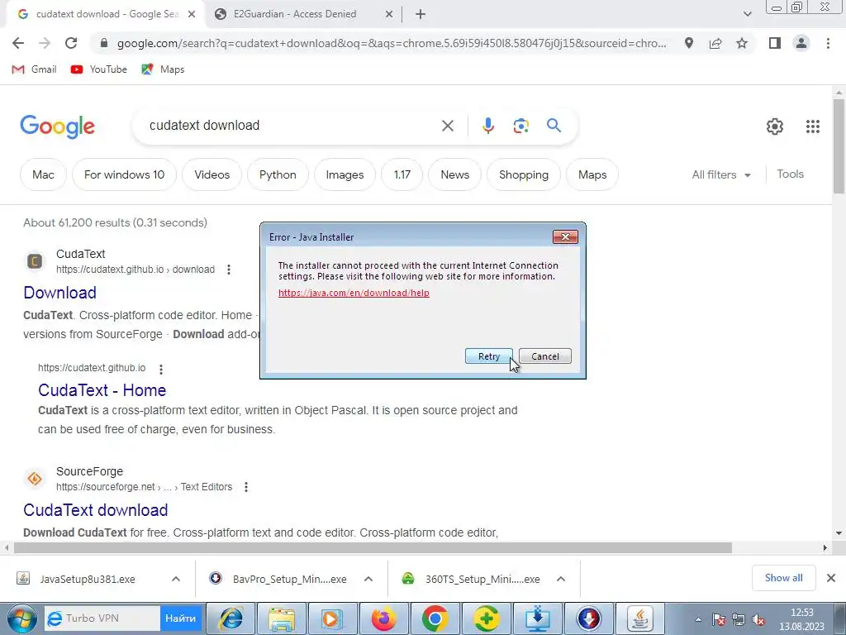Open the Chrome three-dot menu

tap(828, 43)
